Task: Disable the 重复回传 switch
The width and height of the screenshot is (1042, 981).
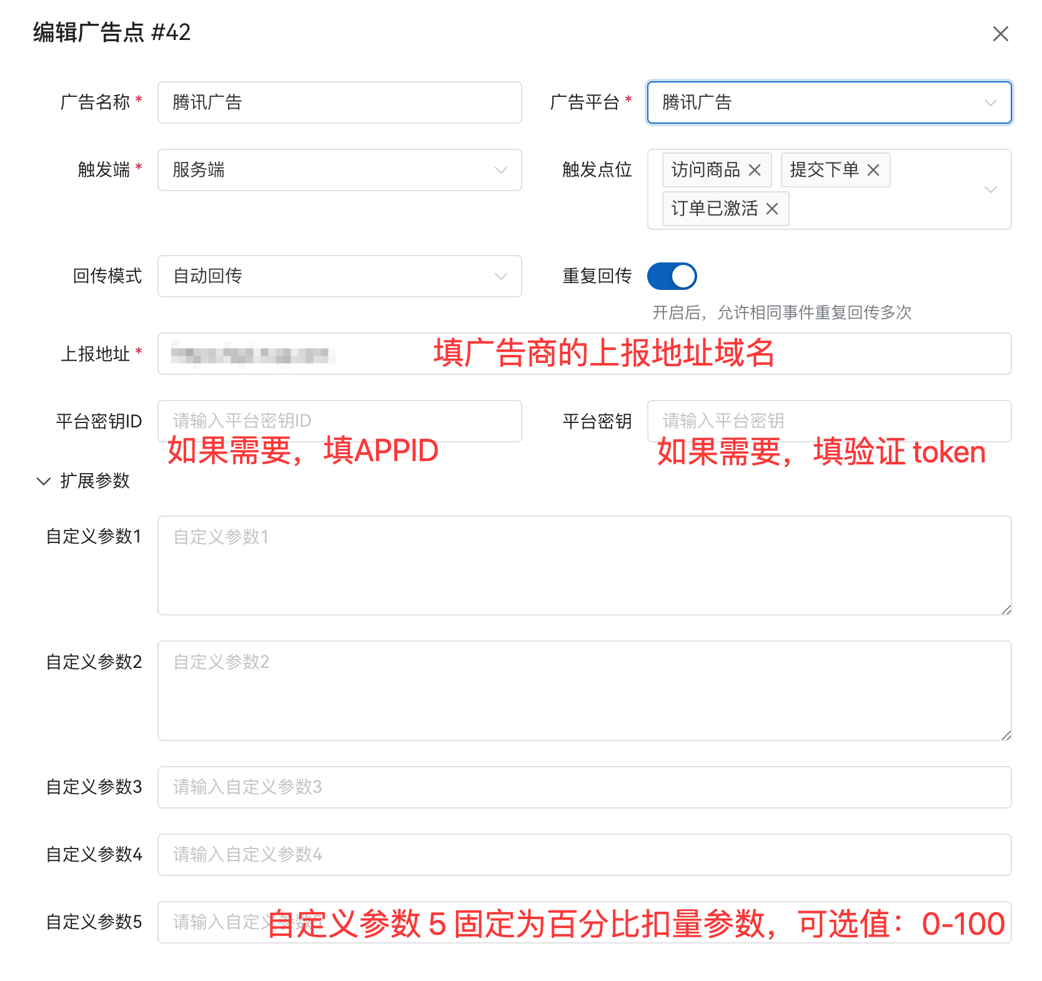Action: (x=672, y=276)
